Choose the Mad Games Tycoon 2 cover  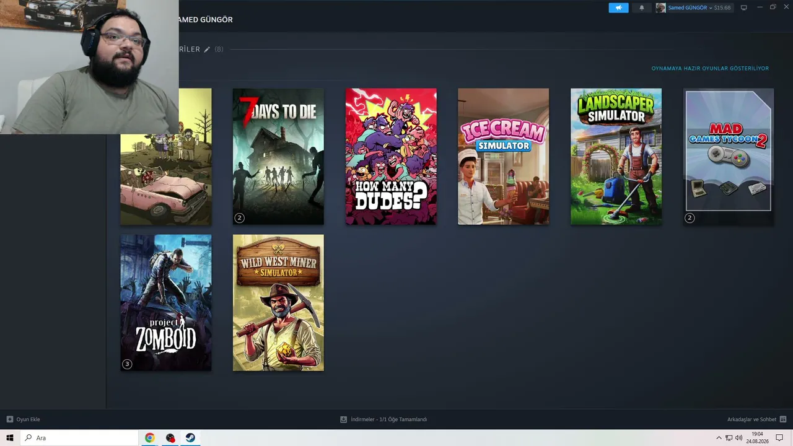pos(729,156)
